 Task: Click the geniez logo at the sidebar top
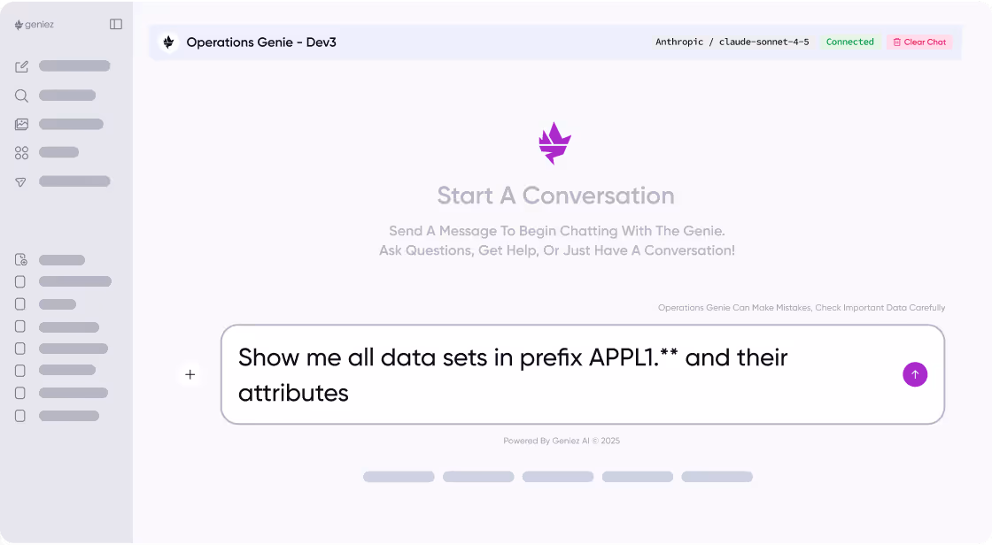[x=34, y=24]
